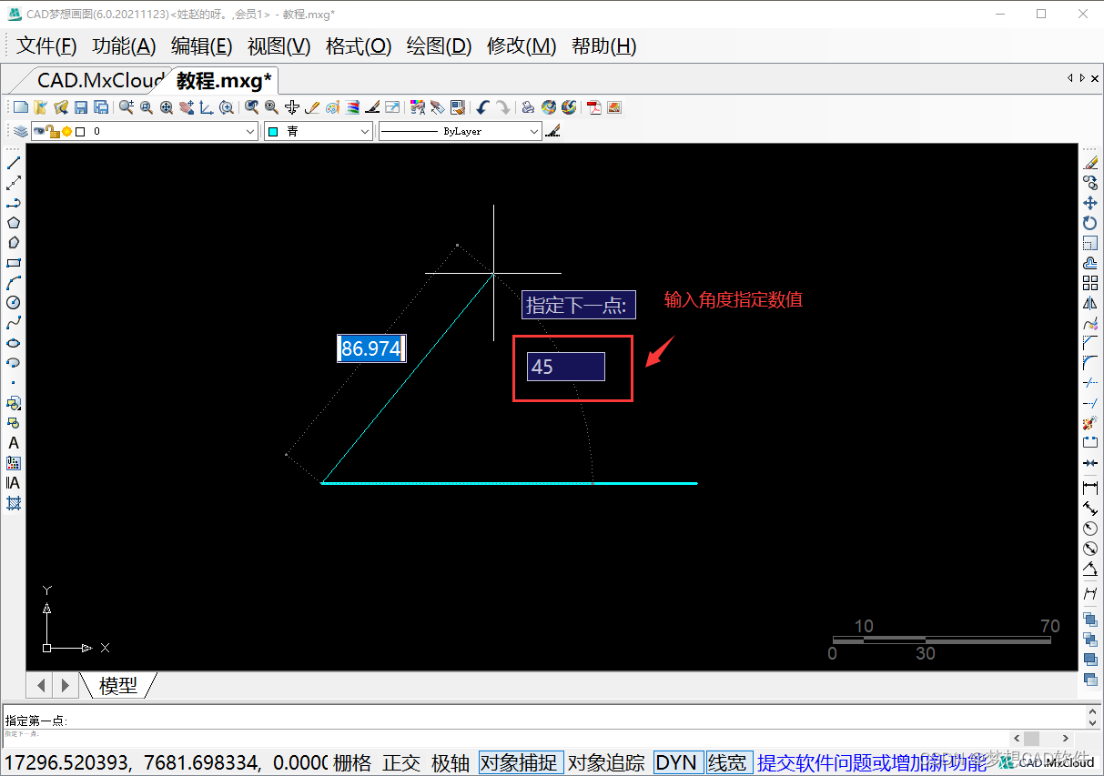Viewport: 1104px width, 776px height.
Task: Select the Rotate tool
Action: [x=1090, y=223]
